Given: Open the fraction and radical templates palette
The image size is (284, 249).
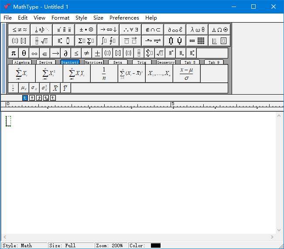Looking at the screenshot, I should pyautogui.click(x=41, y=41).
